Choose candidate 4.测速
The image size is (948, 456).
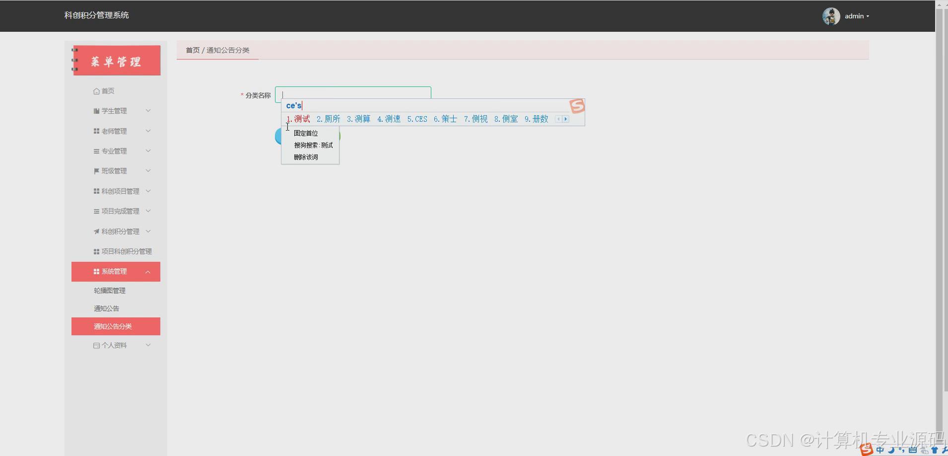pos(389,119)
